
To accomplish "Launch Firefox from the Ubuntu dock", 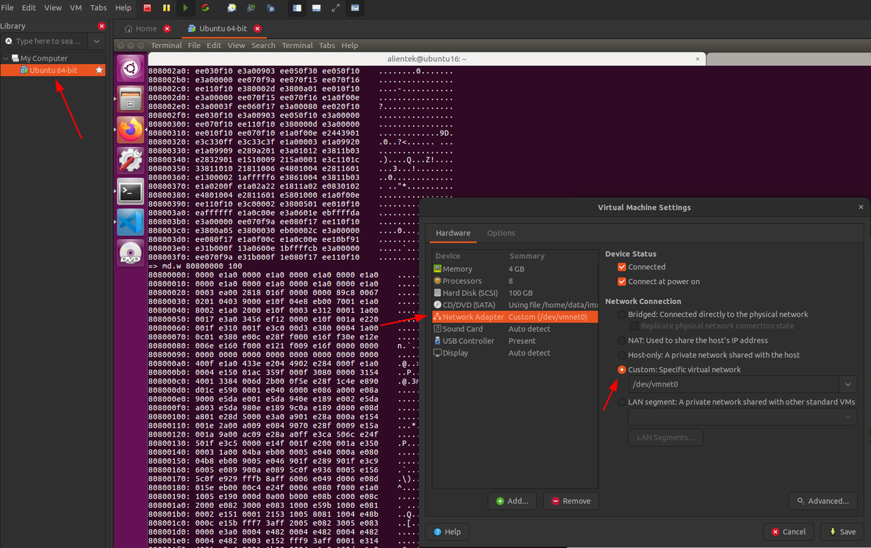I will 131,129.
